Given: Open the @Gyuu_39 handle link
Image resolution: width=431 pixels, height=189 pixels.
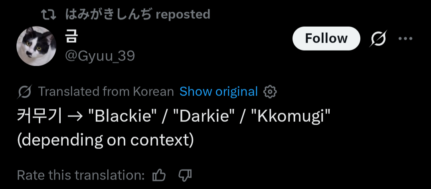Looking at the screenshot, I should [100, 56].
